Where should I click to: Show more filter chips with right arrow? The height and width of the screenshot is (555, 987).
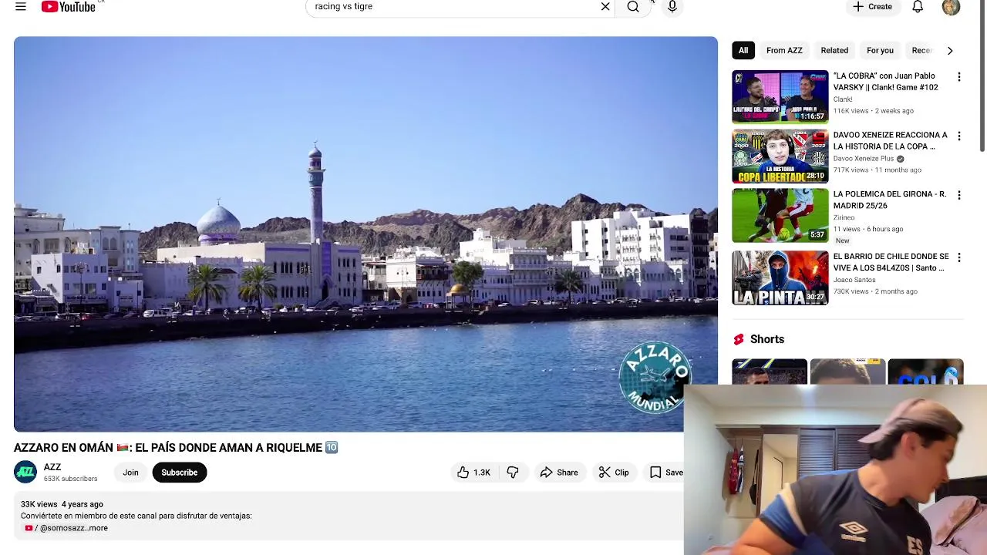pyautogui.click(x=950, y=50)
